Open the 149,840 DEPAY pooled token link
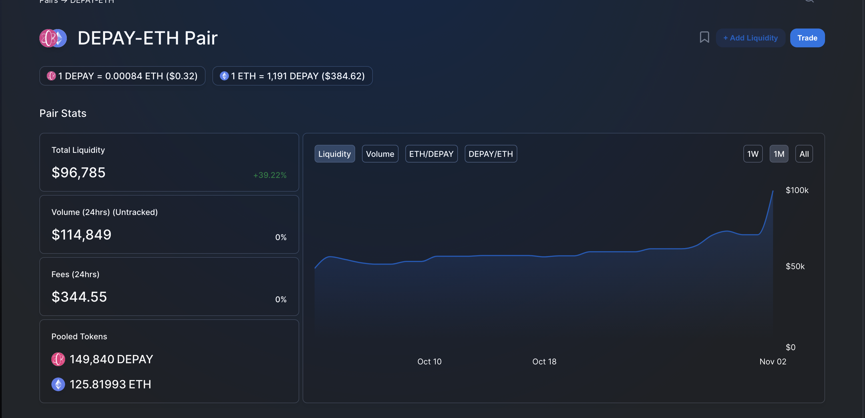 [111, 359]
